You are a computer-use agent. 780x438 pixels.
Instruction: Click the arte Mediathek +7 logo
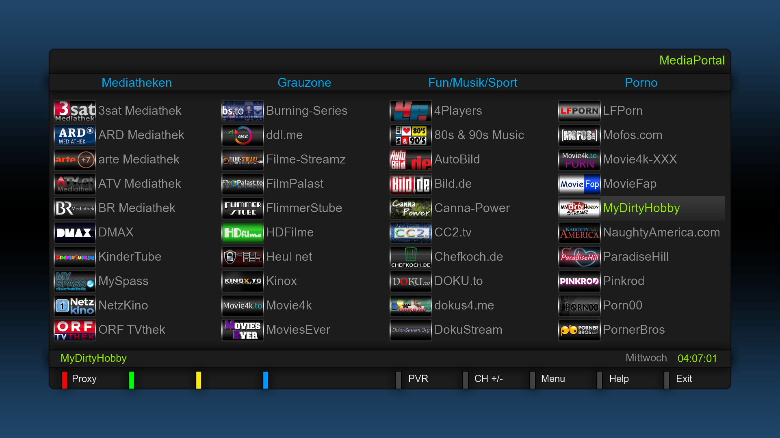[x=75, y=160]
